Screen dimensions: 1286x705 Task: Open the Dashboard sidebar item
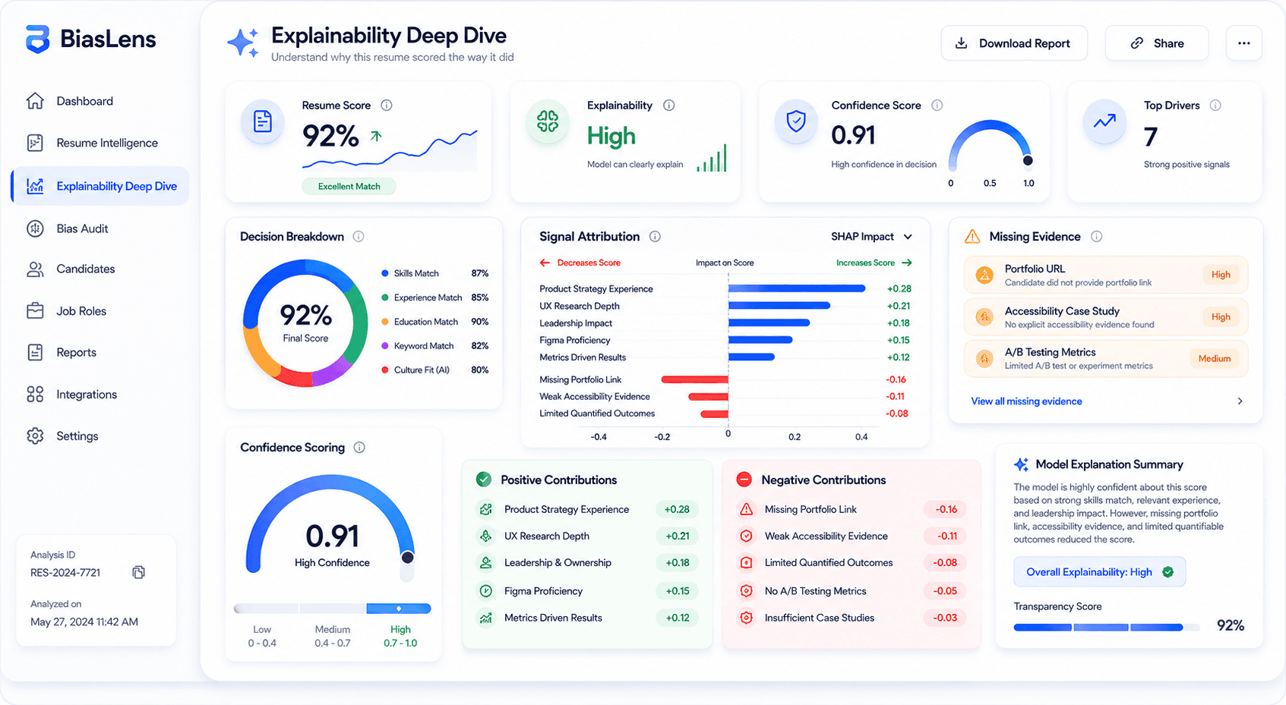point(84,101)
